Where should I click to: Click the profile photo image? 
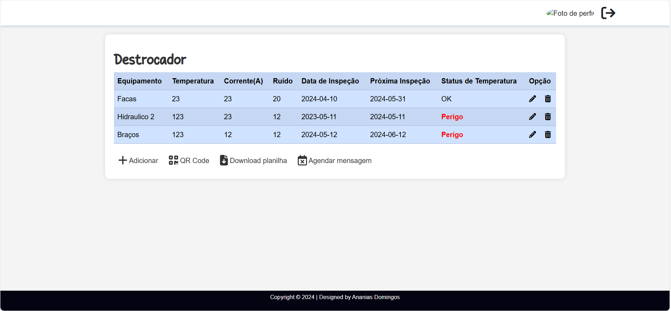point(570,13)
